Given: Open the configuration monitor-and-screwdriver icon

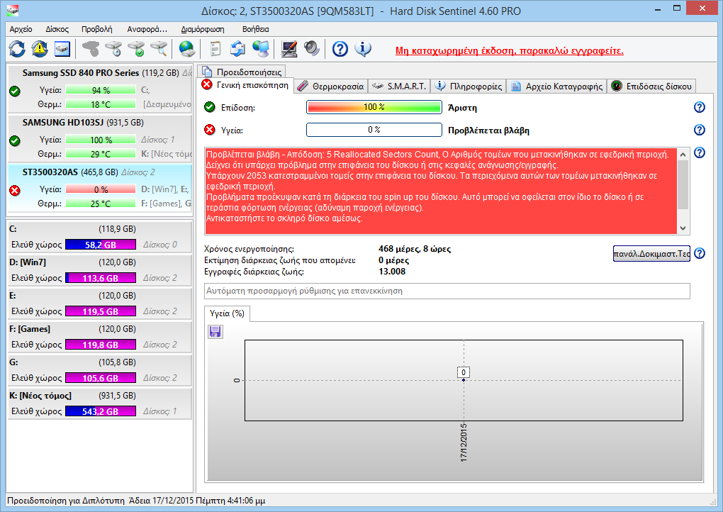Looking at the screenshot, I should point(289,48).
